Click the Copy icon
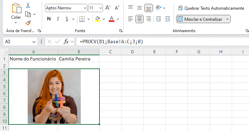The height and width of the screenshot is (131, 249). click(x=28, y=14)
